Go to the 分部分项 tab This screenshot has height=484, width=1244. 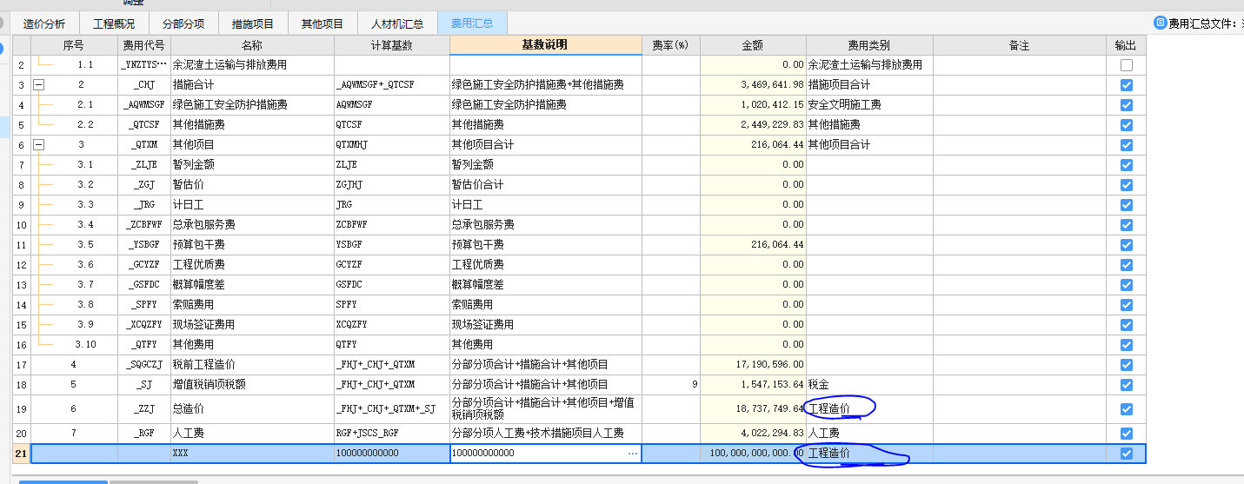[183, 23]
